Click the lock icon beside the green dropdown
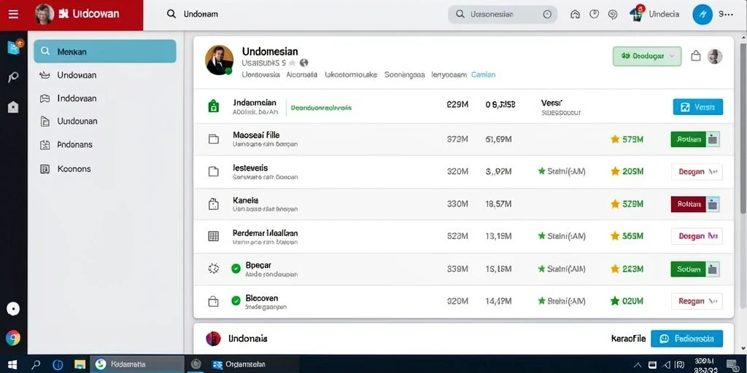Screen dimensions: 747x373 click(x=695, y=56)
